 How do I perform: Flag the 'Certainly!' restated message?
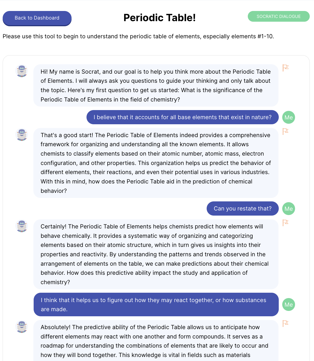click(x=285, y=223)
